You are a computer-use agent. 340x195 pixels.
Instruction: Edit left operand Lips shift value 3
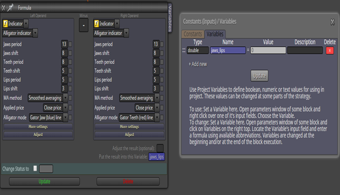coord(65,88)
